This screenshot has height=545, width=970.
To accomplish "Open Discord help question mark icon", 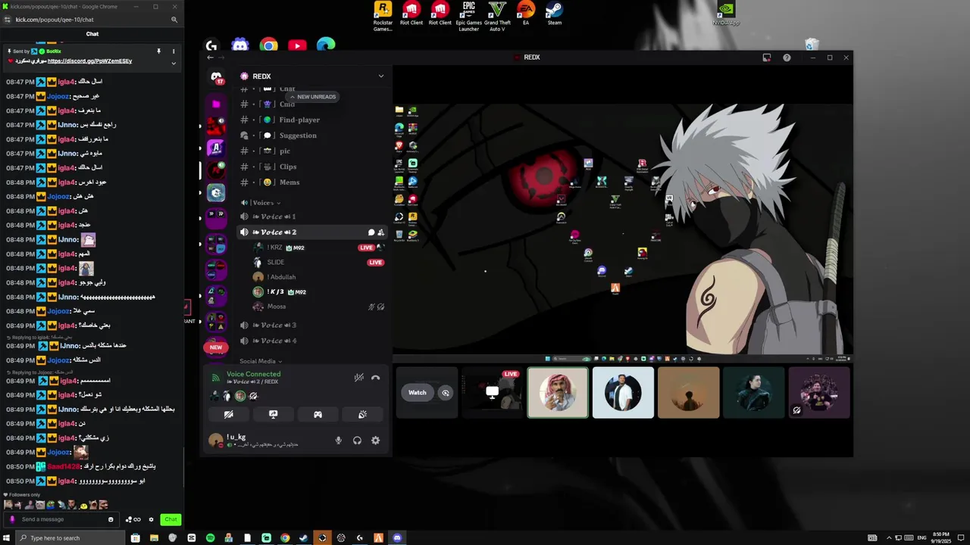I will [x=787, y=58].
